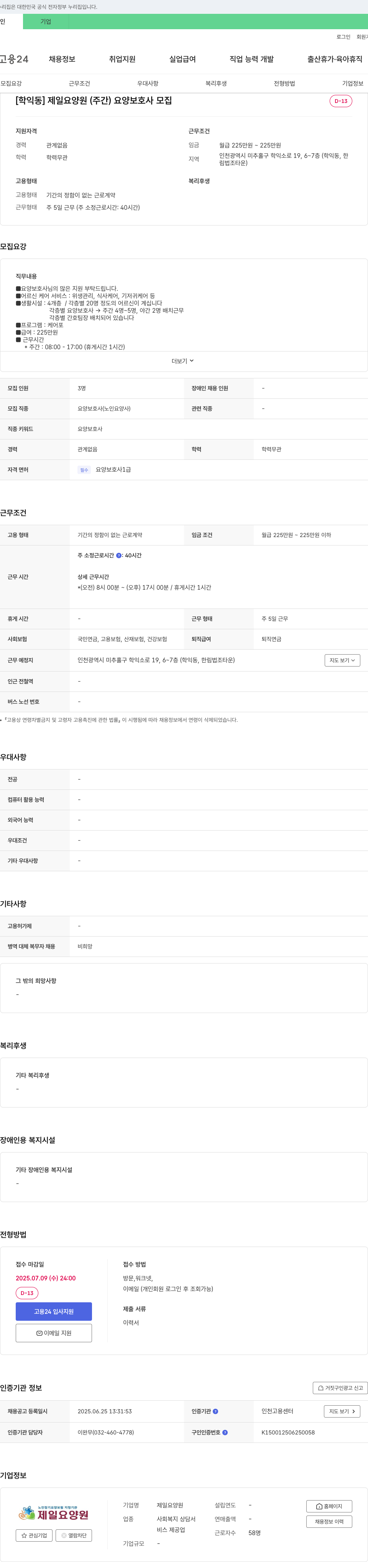The width and height of the screenshot is (368, 1562).
Task: Click the 인증기관 help icon
Action: click(x=215, y=1412)
